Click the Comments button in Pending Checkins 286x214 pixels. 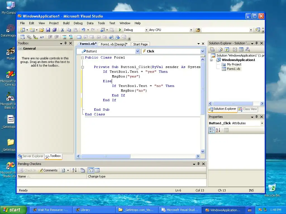click(48, 170)
